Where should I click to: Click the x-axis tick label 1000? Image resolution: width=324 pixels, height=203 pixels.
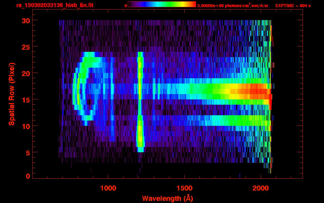pos(108,188)
